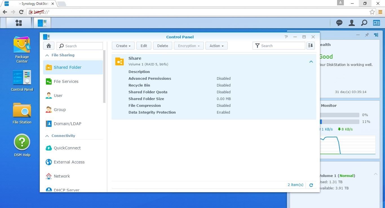Click 'Data Integrity Protection' row label

(x=152, y=112)
